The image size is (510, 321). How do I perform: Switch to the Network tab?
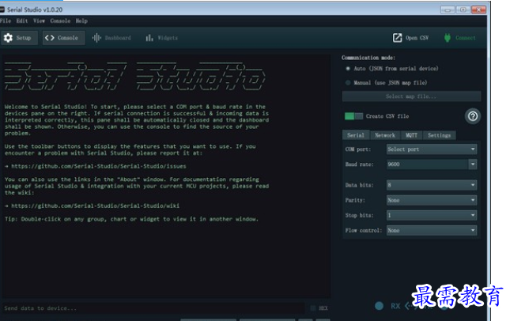pos(385,135)
